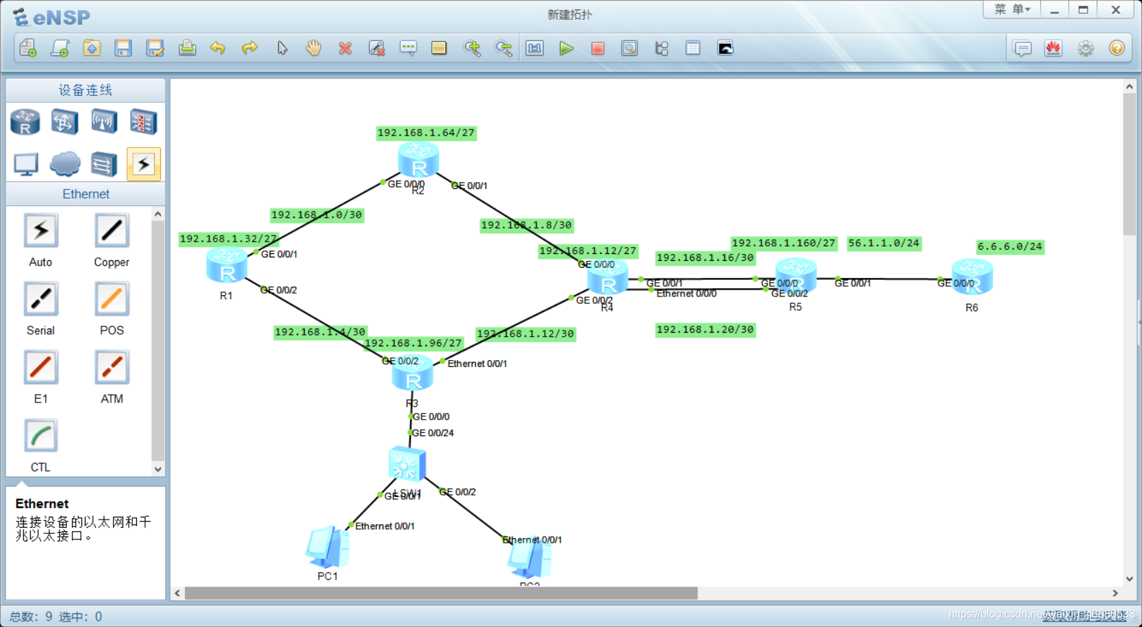Select router R1 on the canvas
The height and width of the screenshot is (627, 1142).
click(x=227, y=266)
